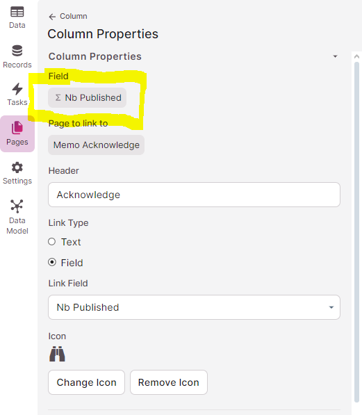Viewport: 362px width, 415px height.
Task: Select the Pages icon in sidebar
Action: click(17, 128)
